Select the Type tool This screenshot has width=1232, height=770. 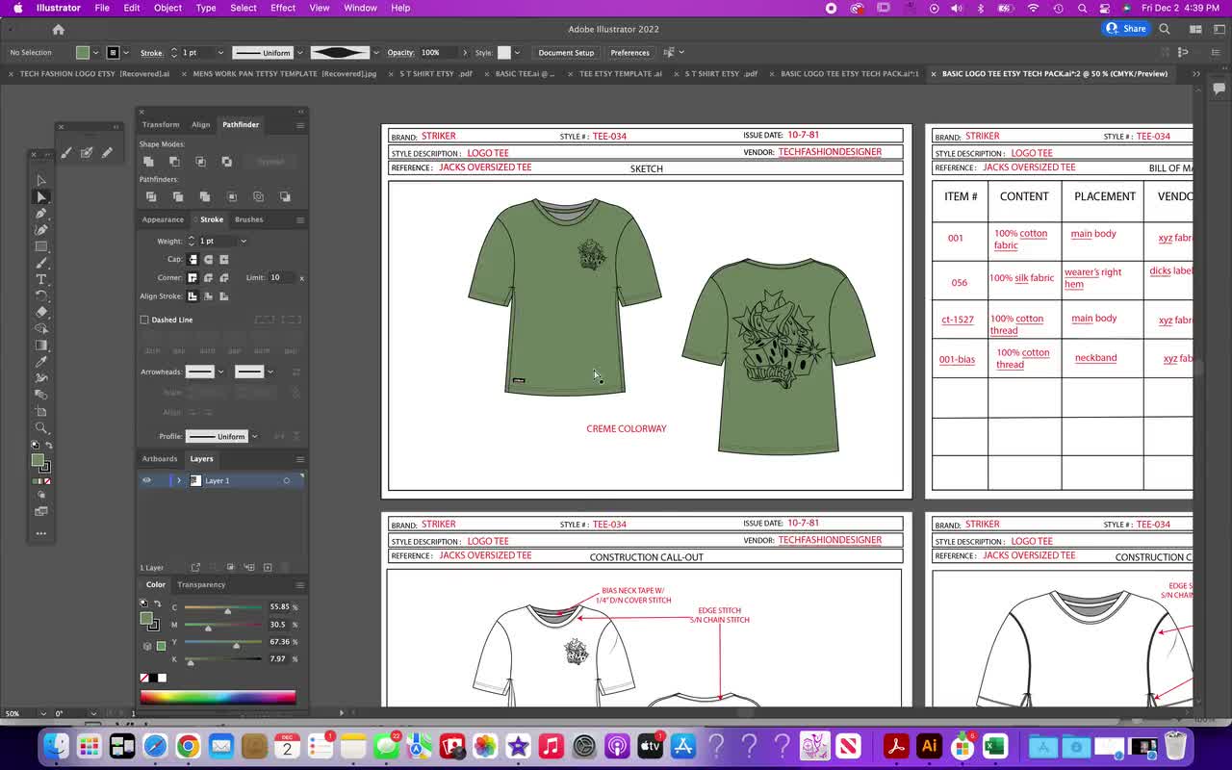pos(41,279)
